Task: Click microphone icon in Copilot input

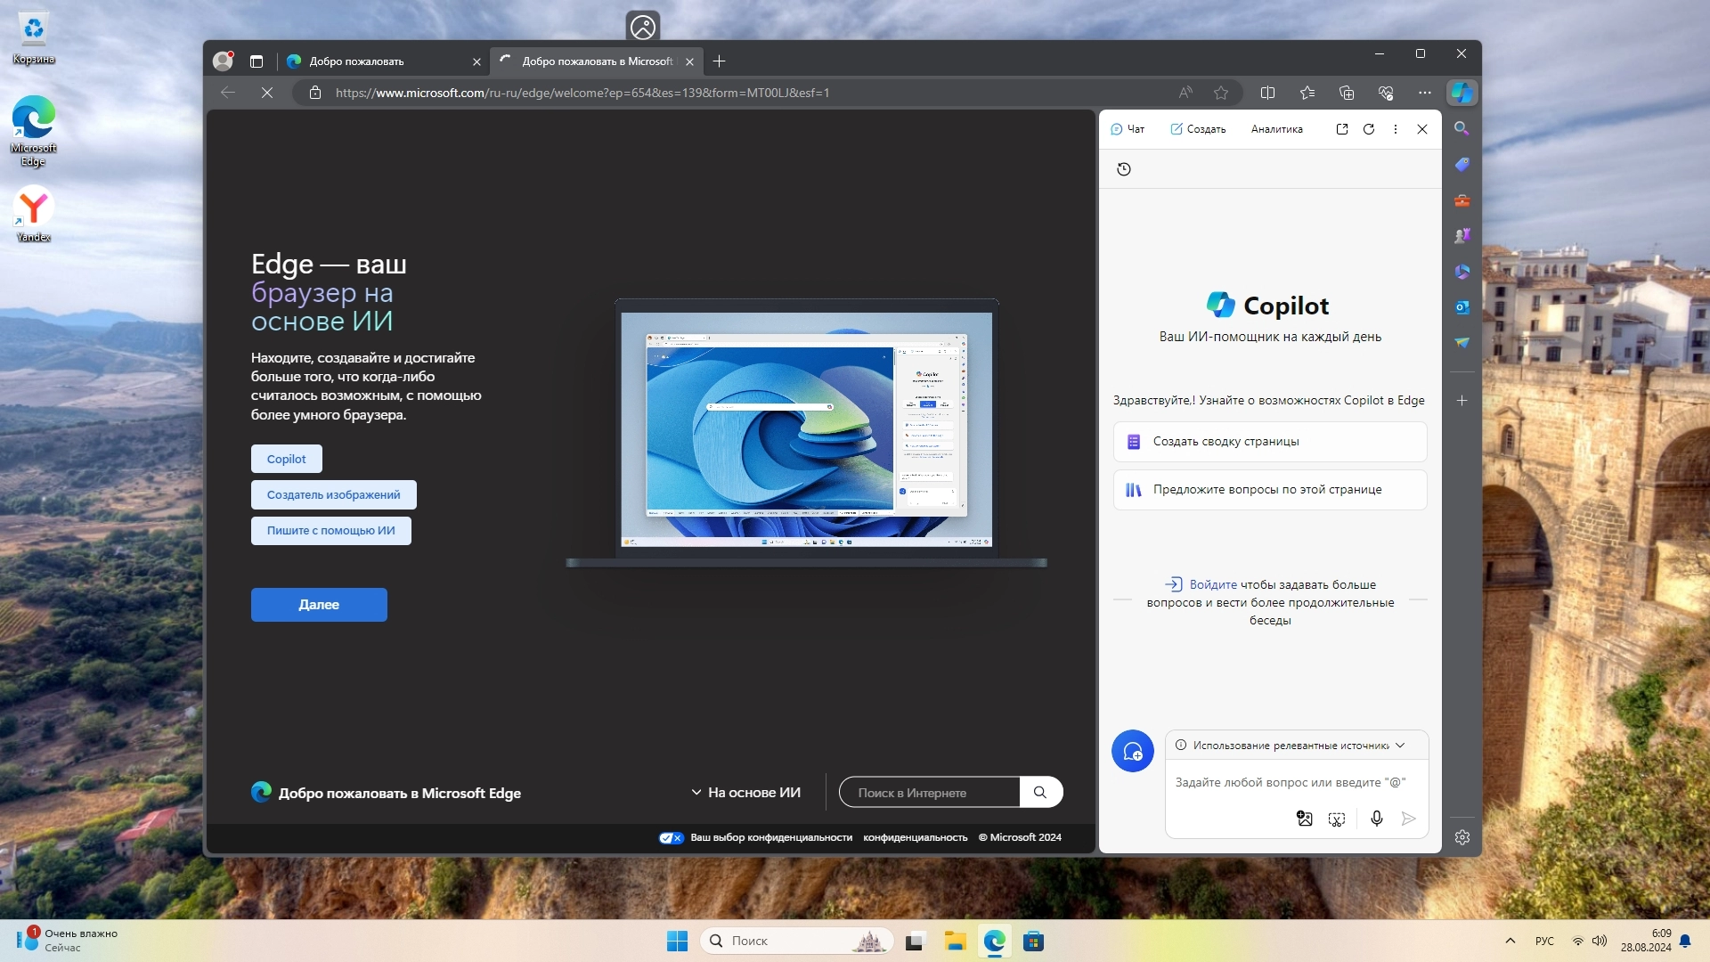Action: coord(1376,819)
